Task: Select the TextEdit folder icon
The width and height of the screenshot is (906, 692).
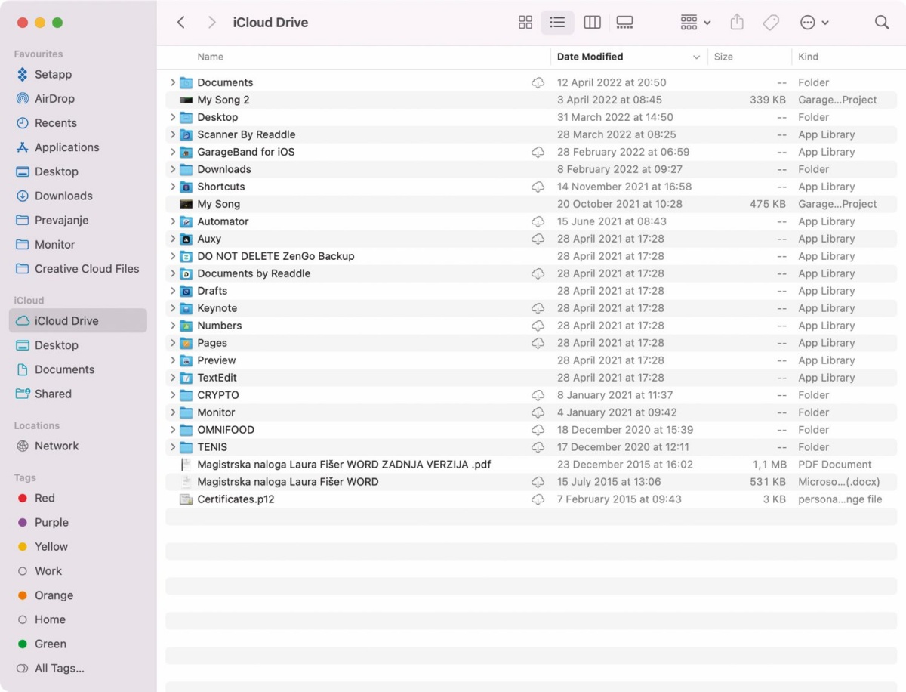Action: pos(186,378)
